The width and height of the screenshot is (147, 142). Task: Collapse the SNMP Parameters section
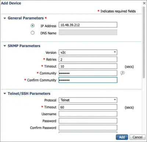pyautogui.click(x=5, y=46)
